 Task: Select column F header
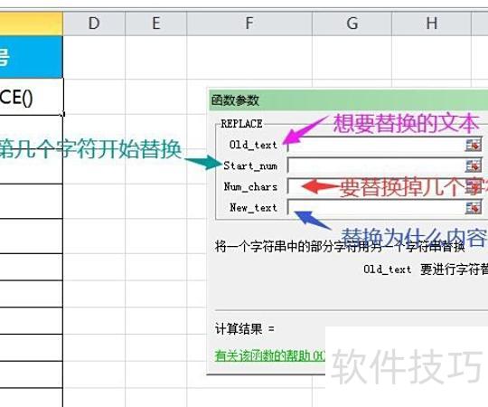[x=249, y=24]
